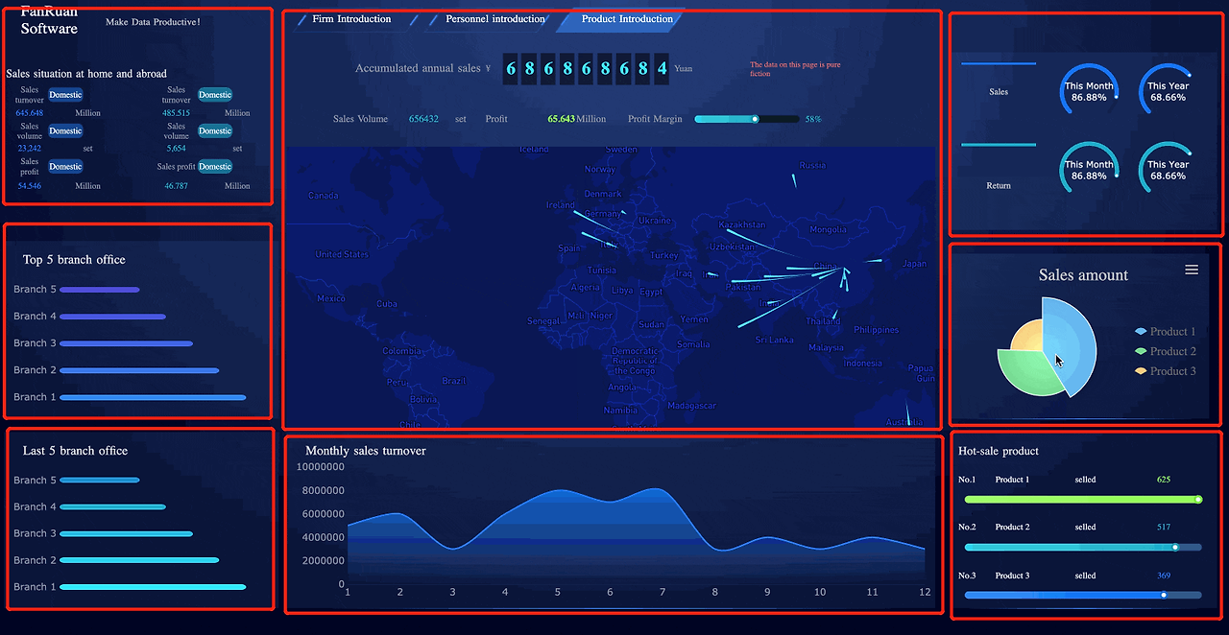Click the Profit Margin slider handle

click(x=755, y=119)
